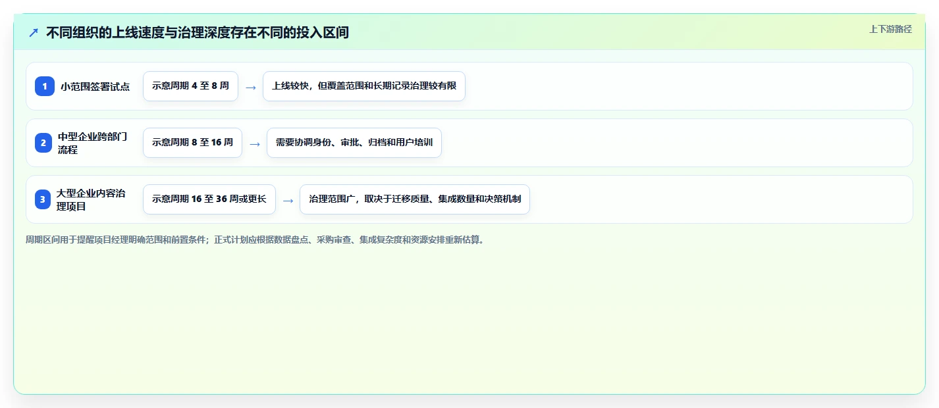Click the 示意周期 4 至 8 周 chip
939x408 pixels.
tap(190, 86)
